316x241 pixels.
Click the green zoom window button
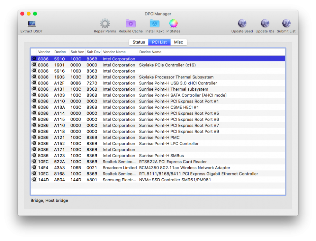pyautogui.click(x=35, y=14)
